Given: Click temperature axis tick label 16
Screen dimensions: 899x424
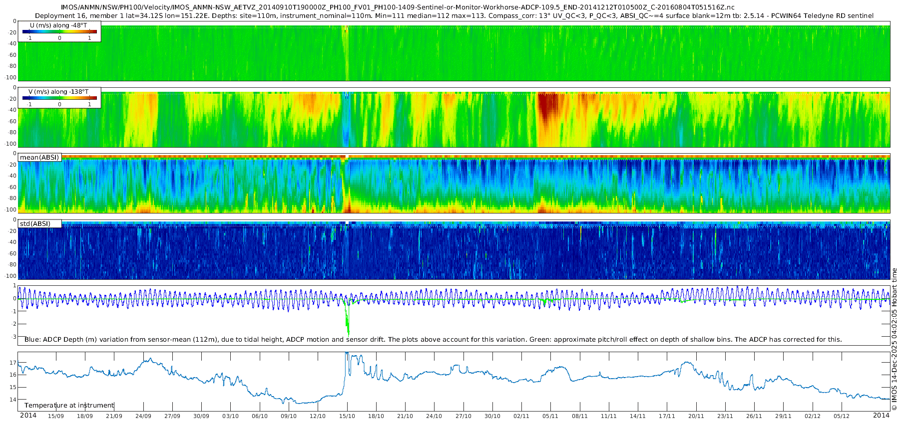Looking at the screenshot, I should [13, 375].
